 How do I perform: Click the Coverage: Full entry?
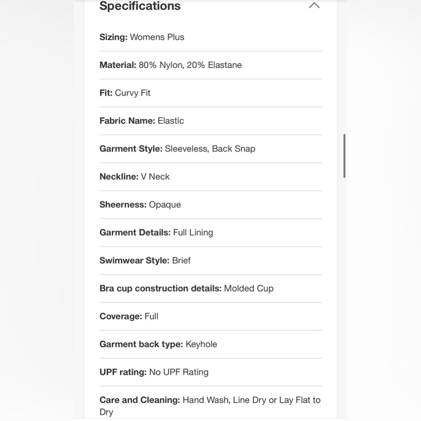click(x=128, y=316)
